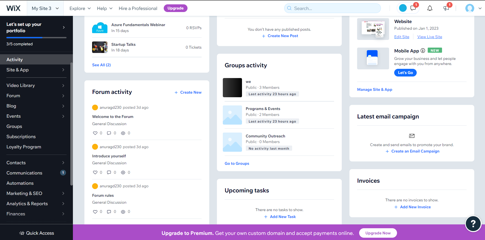Click Go to Groups link

[x=237, y=163]
